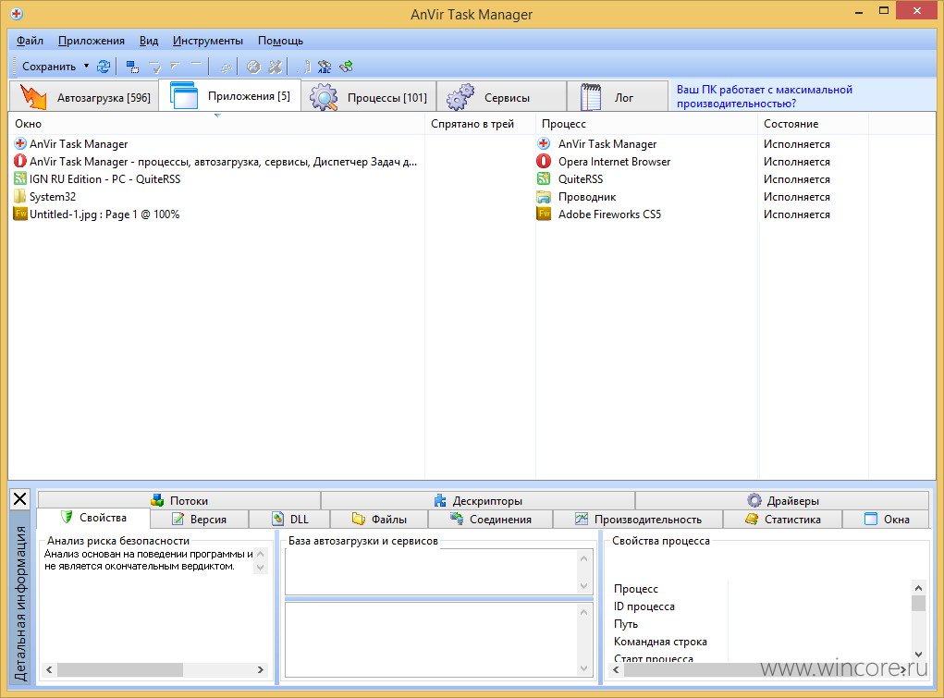Select the Приложения [5] tab
The height and width of the screenshot is (698, 944).
230,95
